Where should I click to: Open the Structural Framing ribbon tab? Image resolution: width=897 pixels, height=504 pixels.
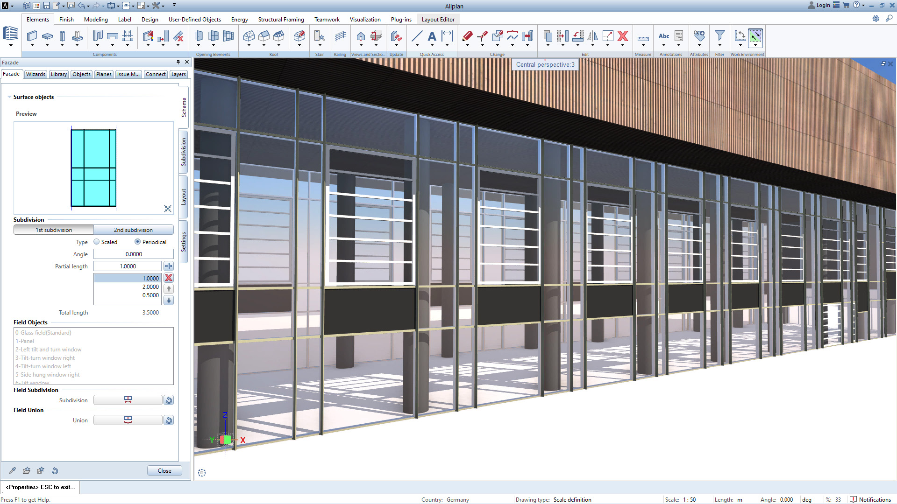pyautogui.click(x=281, y=20)
